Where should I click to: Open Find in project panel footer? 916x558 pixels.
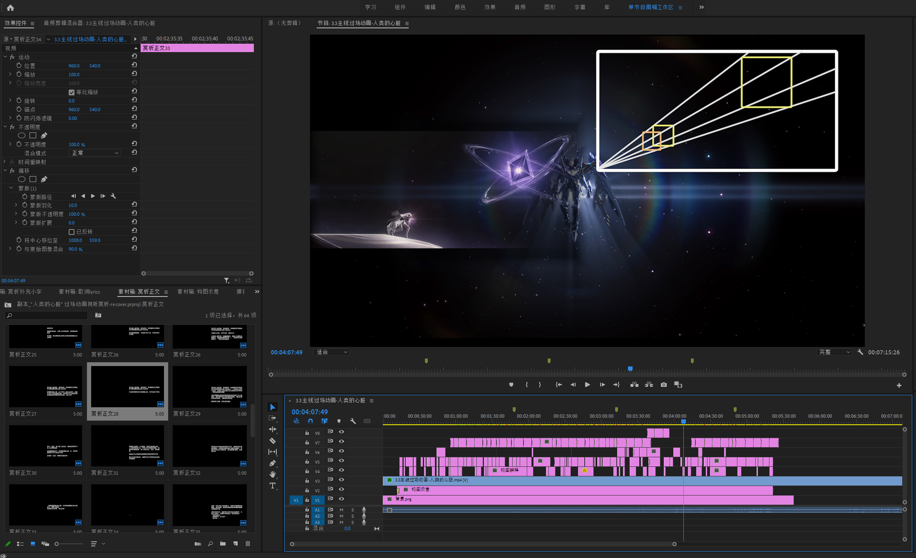[210, 543]
